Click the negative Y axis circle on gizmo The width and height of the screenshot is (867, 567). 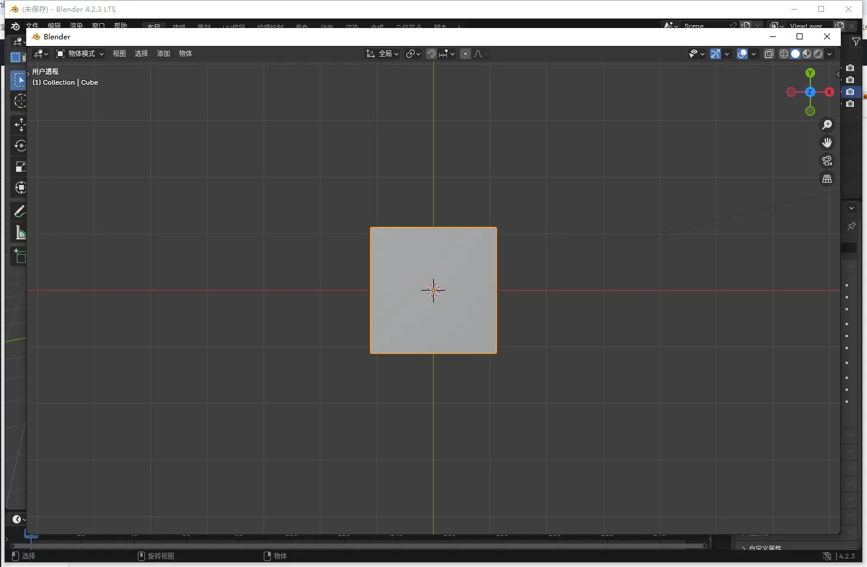pyautogui.click(x=810, y=111)
